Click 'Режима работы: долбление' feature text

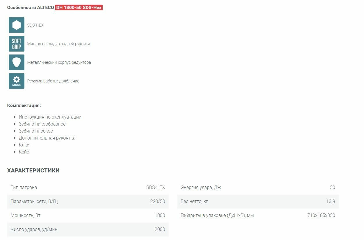point(53,81)
